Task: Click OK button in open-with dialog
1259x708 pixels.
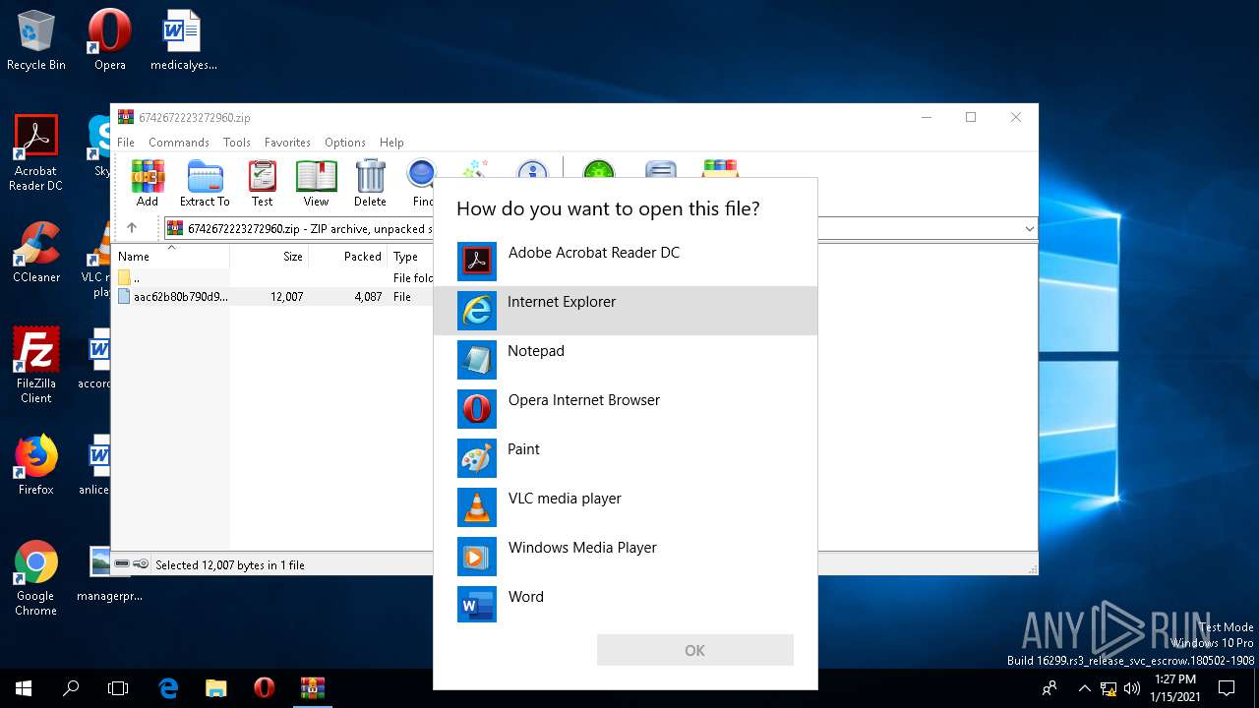Action: point(694,650)
